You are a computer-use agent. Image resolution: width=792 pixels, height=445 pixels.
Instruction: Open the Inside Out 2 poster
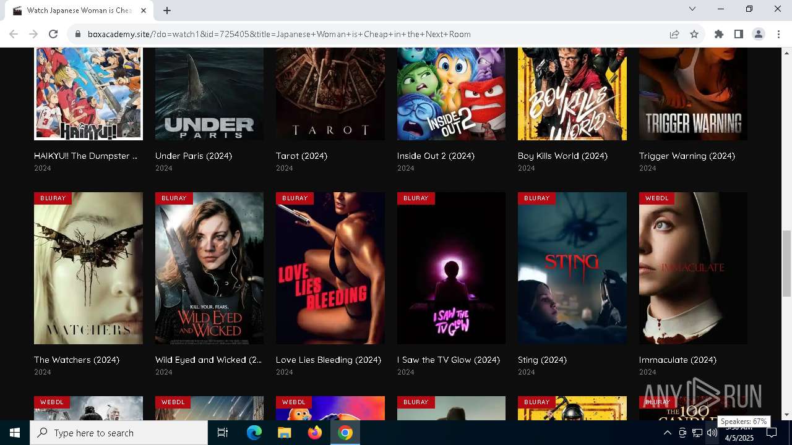[x=451, y=94]
